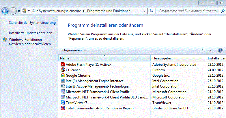Click the Programm deinstallieren oder ändern heading
The image size is (226, 118).
tap(106, 25)
